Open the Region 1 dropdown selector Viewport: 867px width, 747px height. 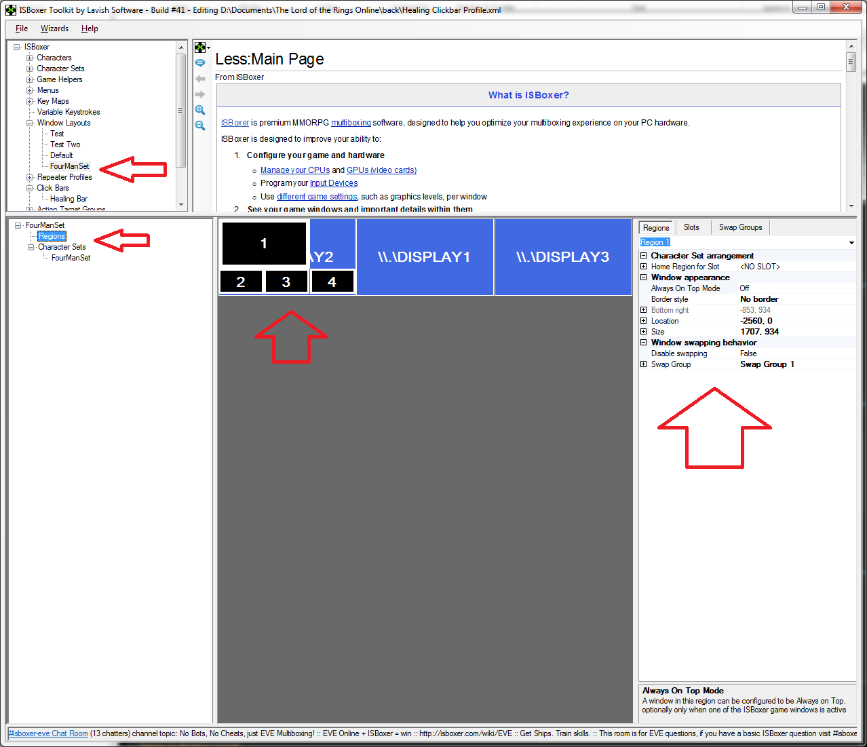point(851,242)
